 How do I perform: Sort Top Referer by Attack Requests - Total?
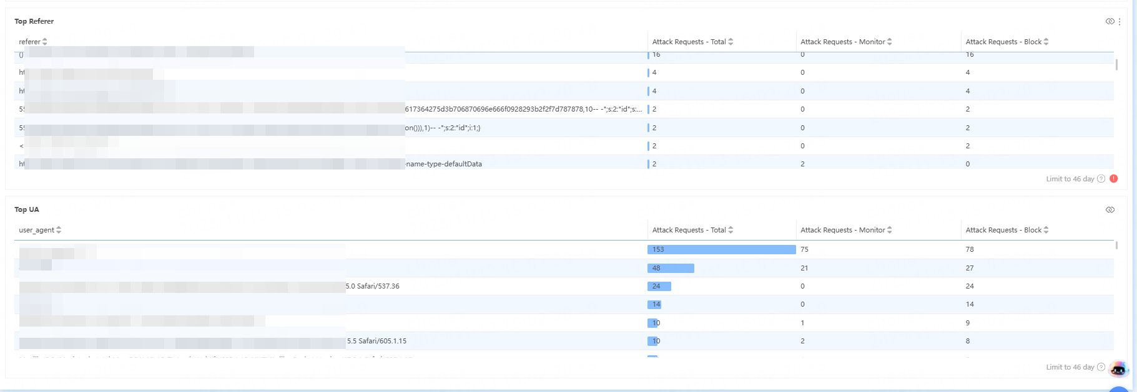(731, 42)
